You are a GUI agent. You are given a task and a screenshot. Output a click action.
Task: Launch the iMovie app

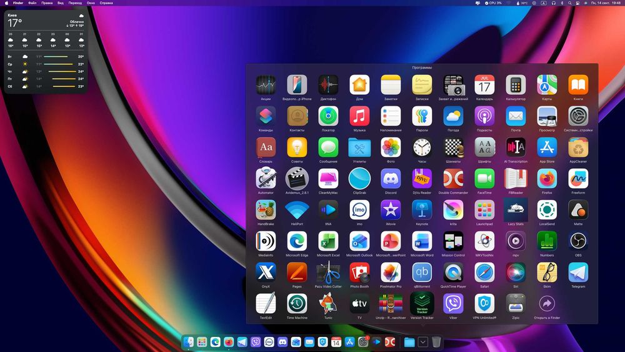(391, 209)
